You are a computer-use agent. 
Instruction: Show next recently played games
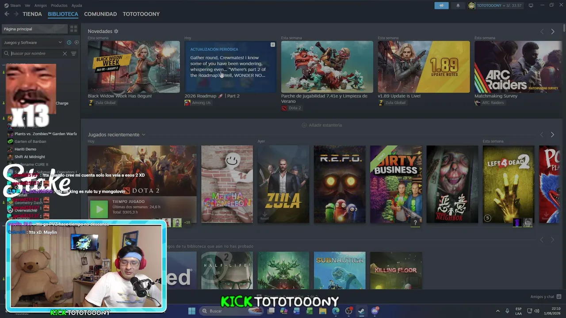click(x=552, y=135)
